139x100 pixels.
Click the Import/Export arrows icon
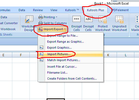pyautogui.click(x=41, y=29)
